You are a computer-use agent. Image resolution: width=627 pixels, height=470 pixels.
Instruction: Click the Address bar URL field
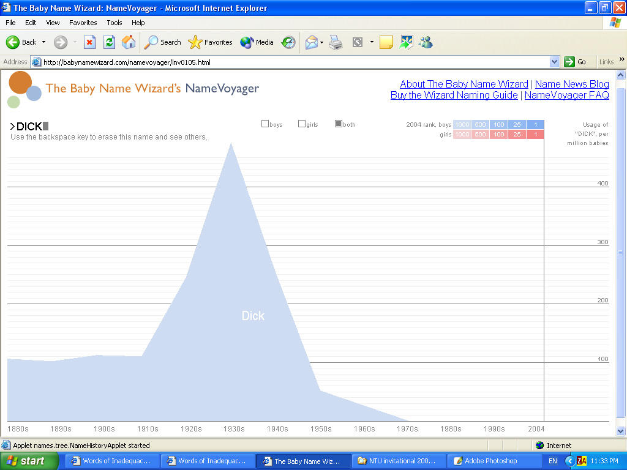(296, 62)
